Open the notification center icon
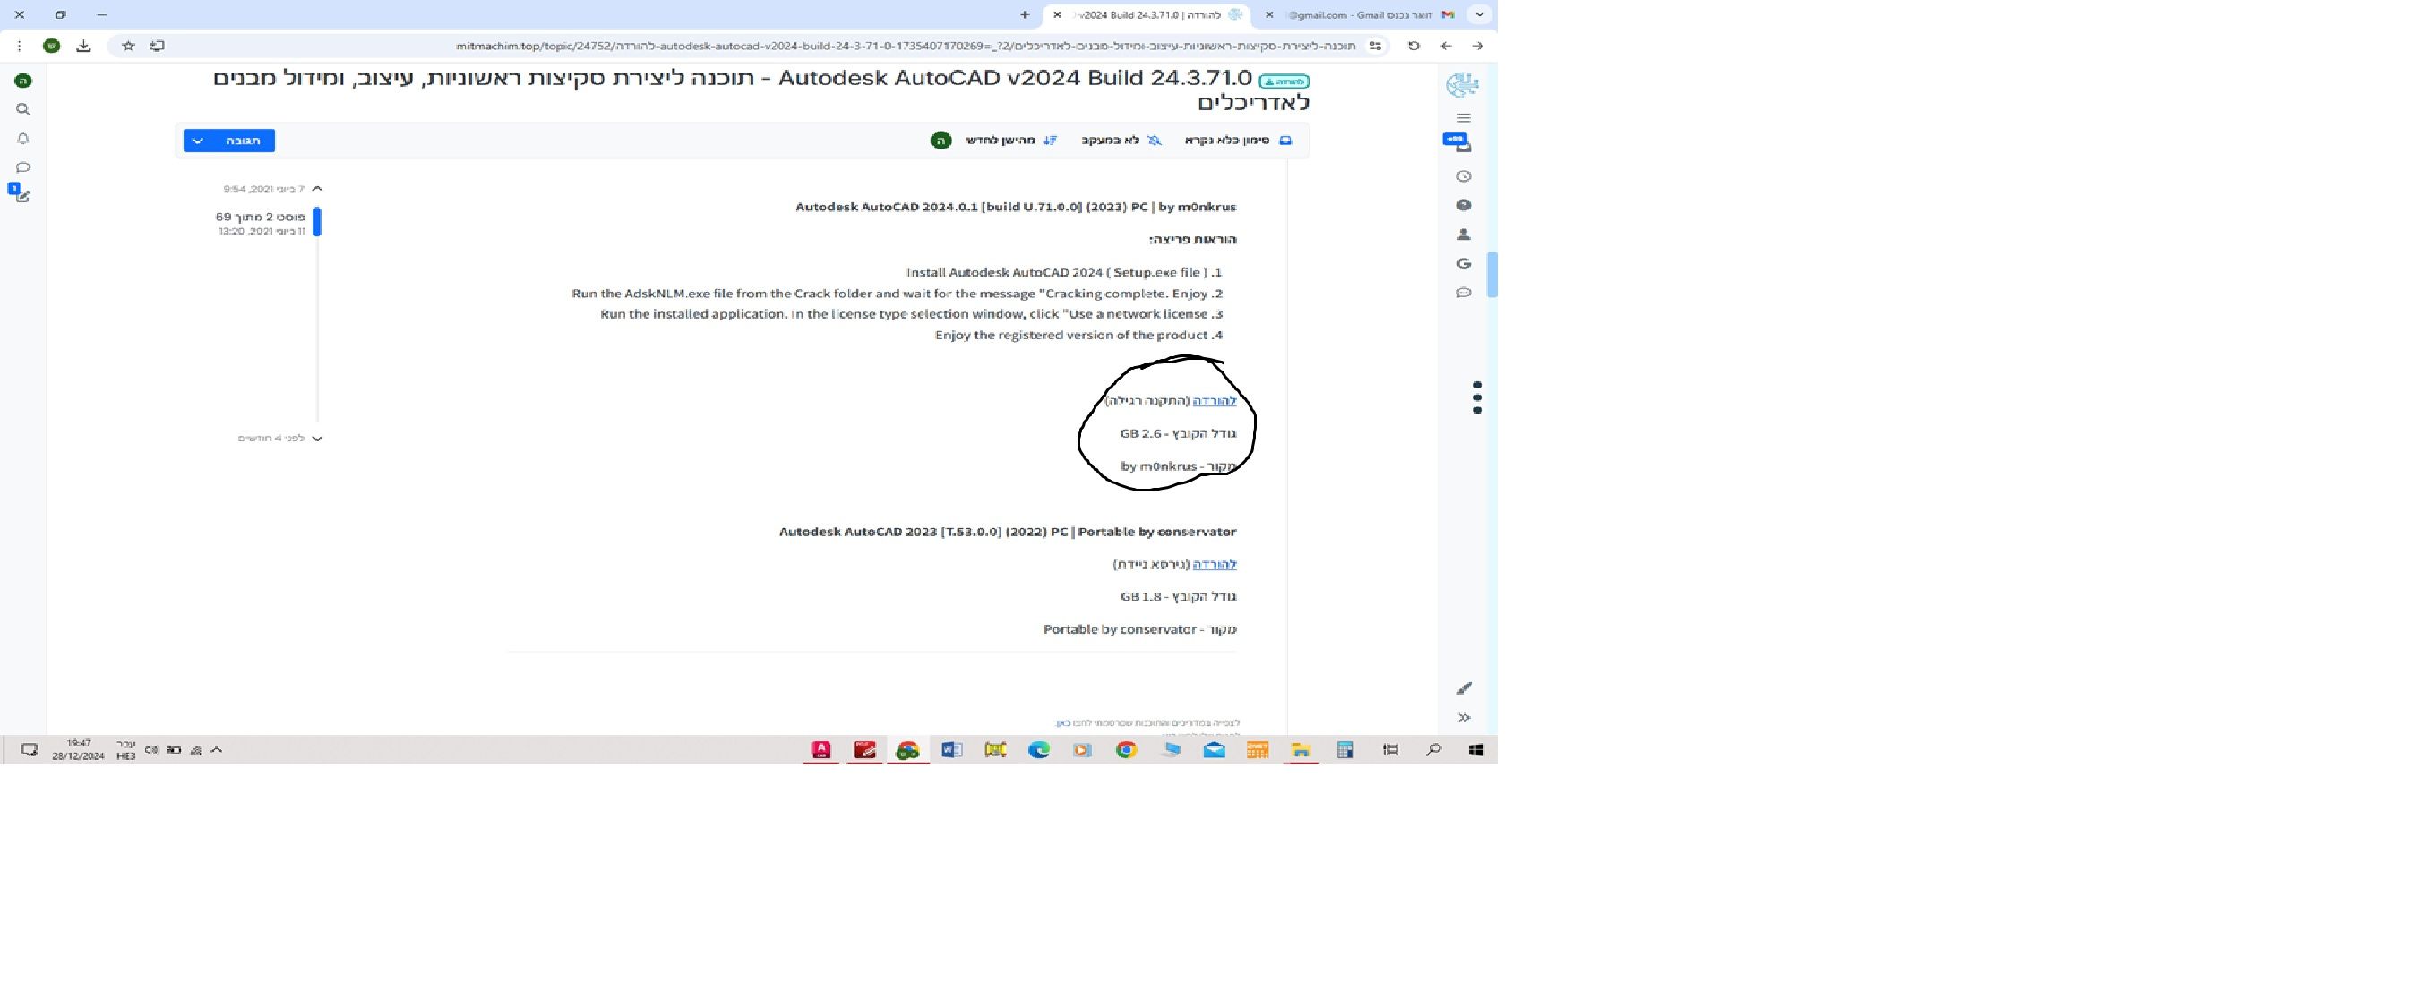This screenshot has height=981, width=2422. pos(30,750)
